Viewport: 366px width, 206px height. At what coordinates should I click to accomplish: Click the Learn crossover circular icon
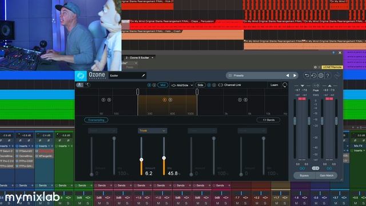click(285, 85)
